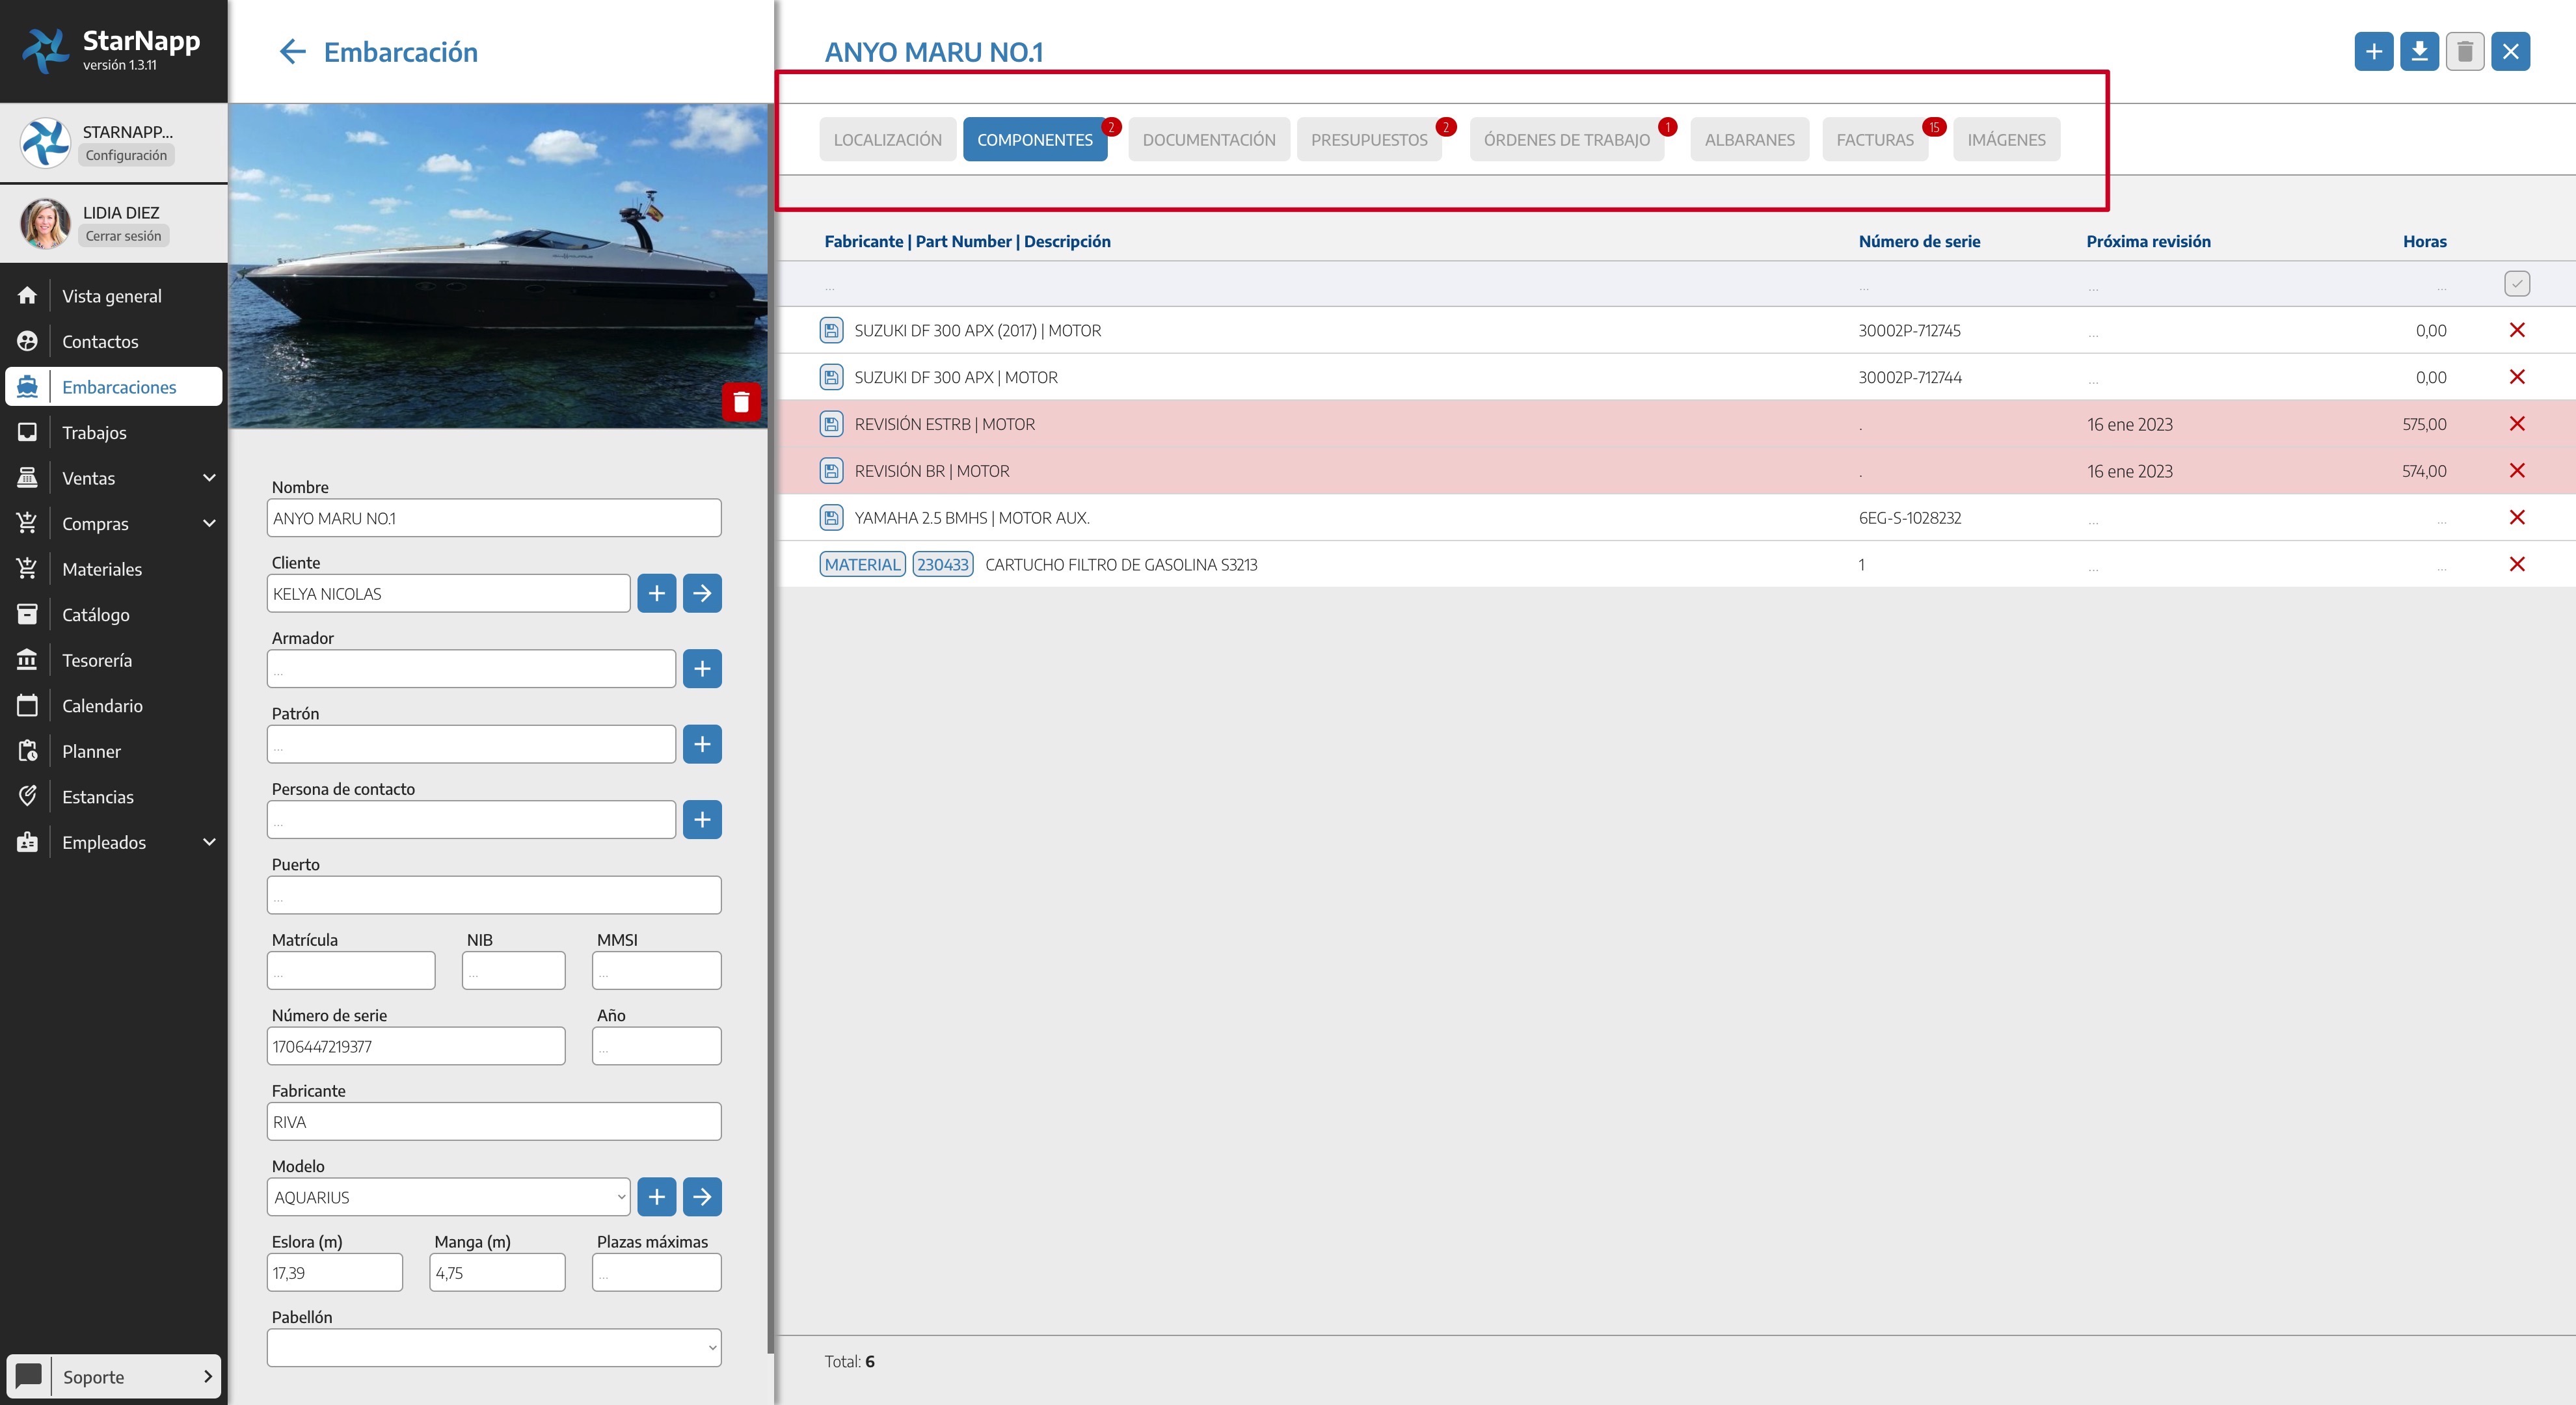
Task: Click the Puerto input field
Action: [494, 895]
